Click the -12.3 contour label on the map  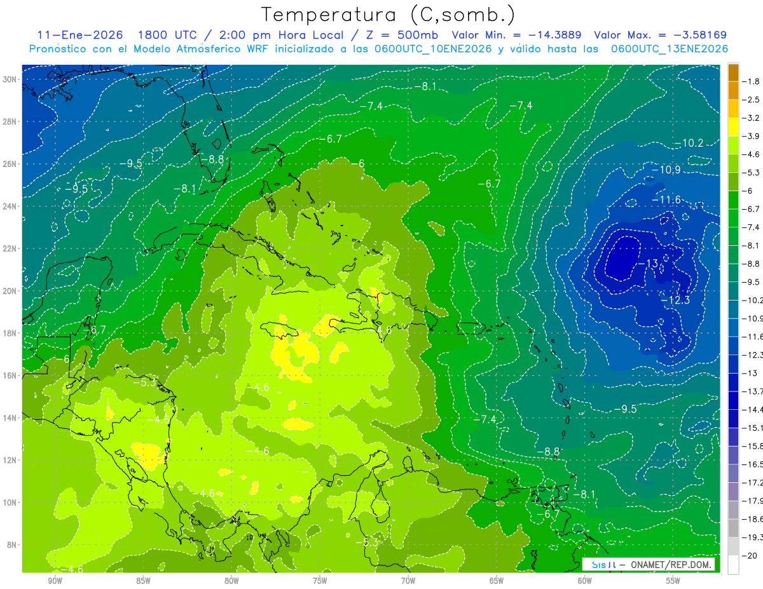(x=675, y=300)
